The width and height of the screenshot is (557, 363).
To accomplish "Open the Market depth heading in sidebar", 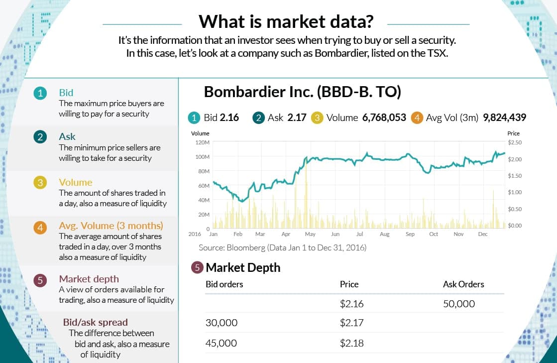I will (x=89, y=279).
